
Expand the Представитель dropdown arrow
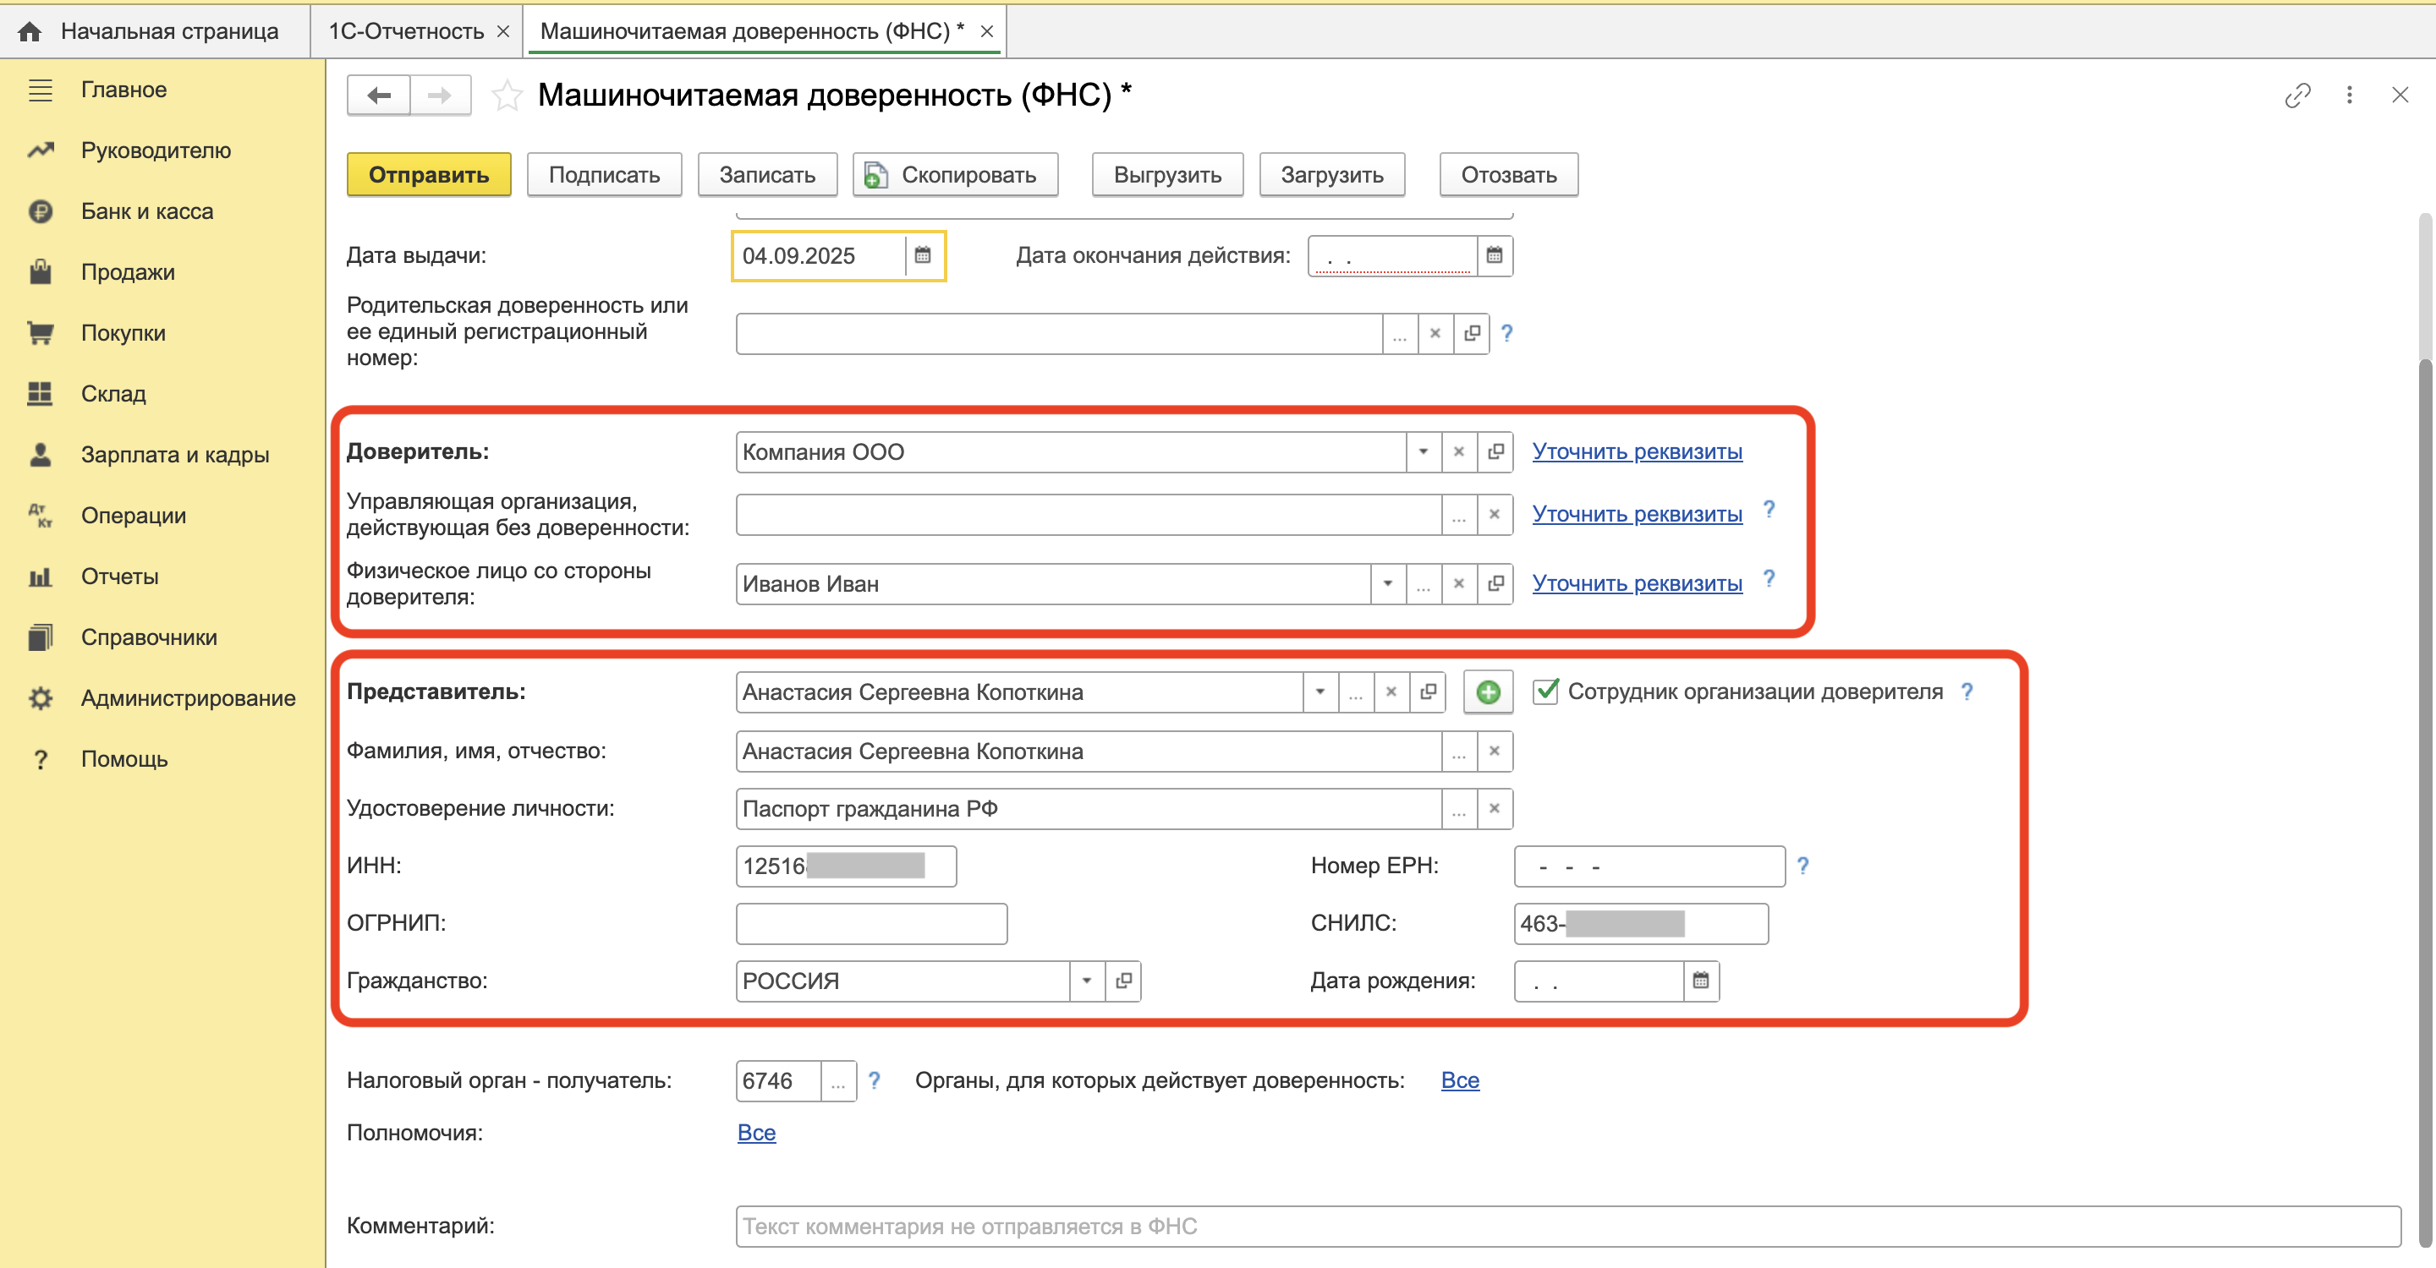click(x=1319, y=691)
